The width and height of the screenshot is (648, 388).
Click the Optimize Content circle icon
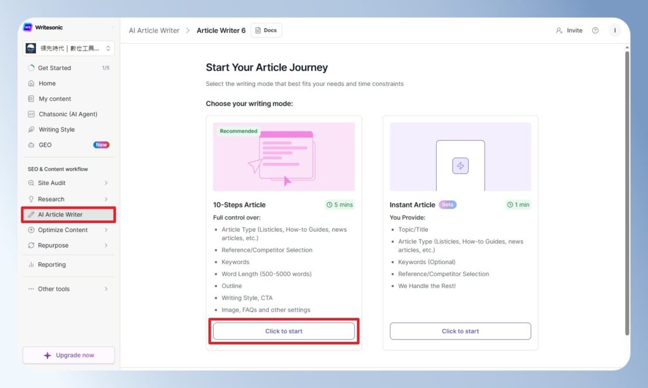pyautogui.click(x=31, y=230)
